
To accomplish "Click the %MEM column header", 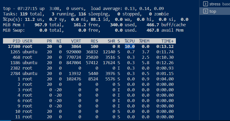I will coord(144,41).
